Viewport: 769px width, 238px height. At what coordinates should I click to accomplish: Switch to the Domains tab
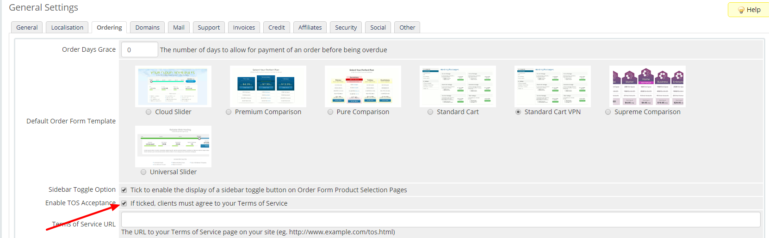(x=147, y=28)
